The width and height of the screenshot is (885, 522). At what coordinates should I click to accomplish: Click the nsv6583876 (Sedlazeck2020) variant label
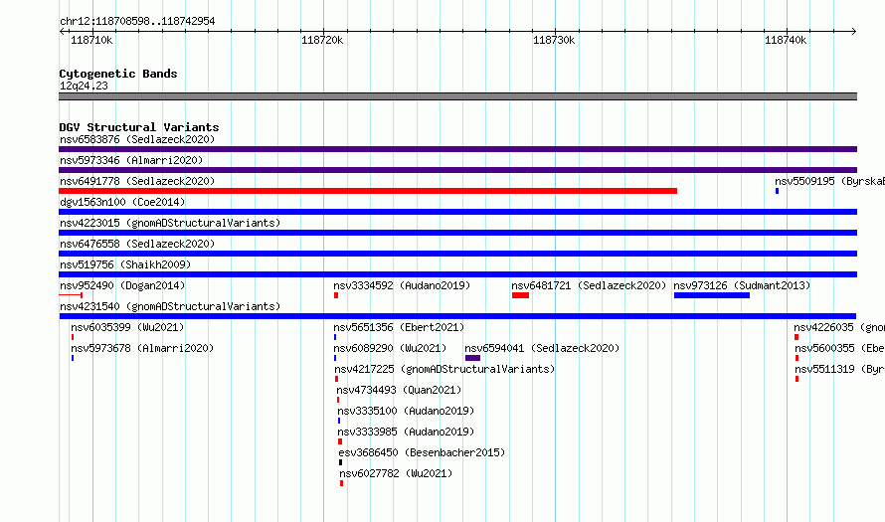137,139
